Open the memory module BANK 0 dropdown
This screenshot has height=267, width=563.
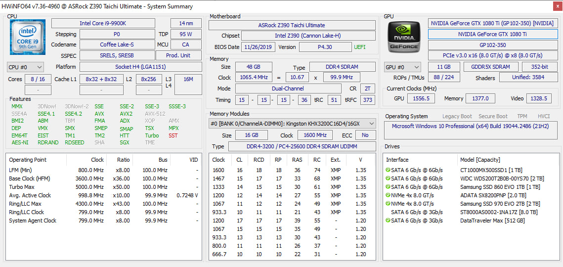tap(292, 124)
